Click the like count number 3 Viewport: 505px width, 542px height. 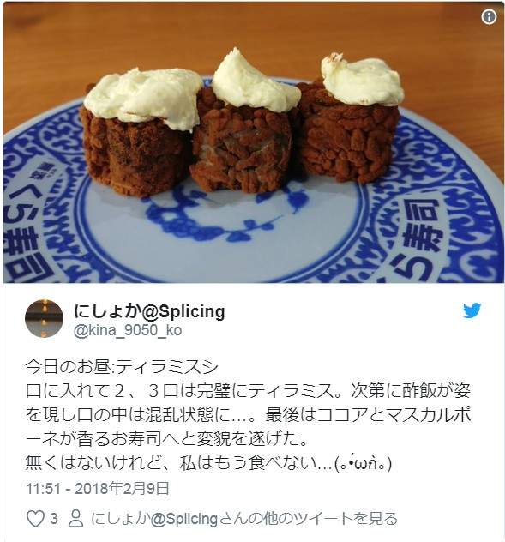53,519
